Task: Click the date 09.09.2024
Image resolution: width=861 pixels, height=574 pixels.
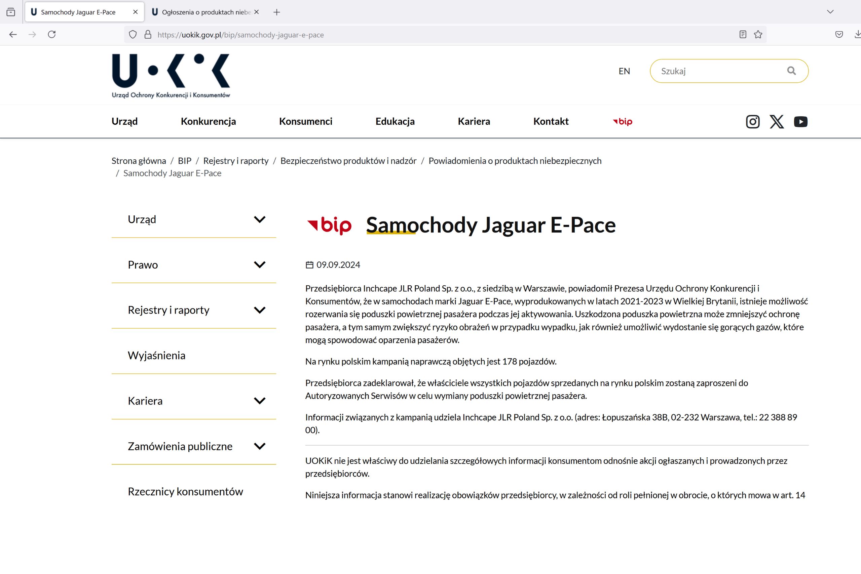Action: pyautogui.click(x=338, y=265)
